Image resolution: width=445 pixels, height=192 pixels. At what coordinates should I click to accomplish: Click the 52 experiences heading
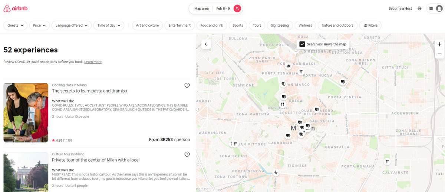click(x=30, y=50)
